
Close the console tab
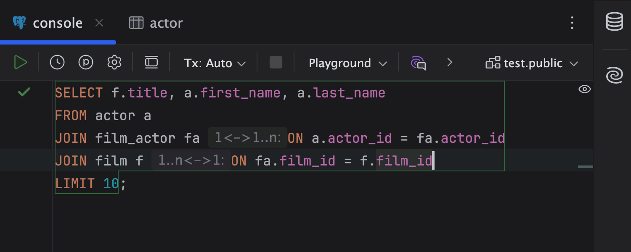tap(99, 23)
